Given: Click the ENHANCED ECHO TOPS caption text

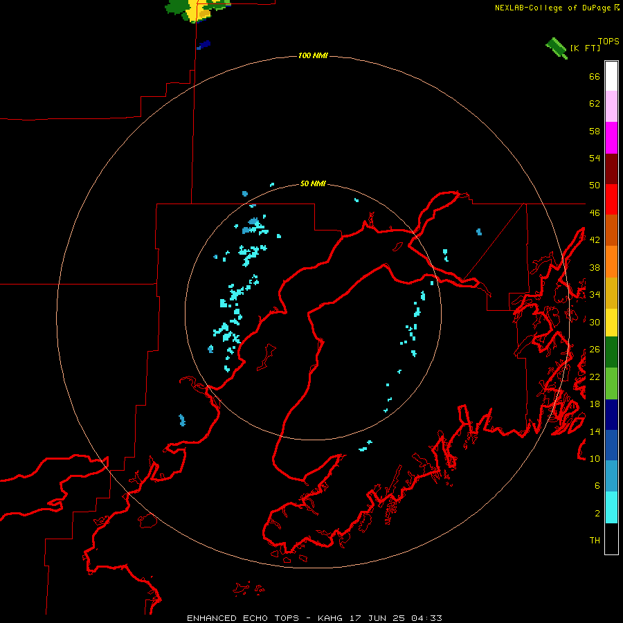Looking at the screenshot, I should coord(243,618).
